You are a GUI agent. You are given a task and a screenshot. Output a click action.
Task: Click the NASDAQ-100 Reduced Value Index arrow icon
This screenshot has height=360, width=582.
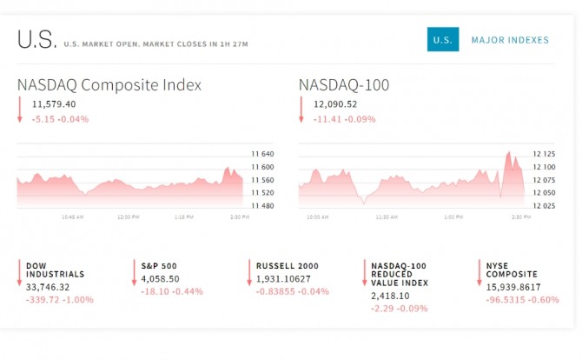tap(364, 274)
